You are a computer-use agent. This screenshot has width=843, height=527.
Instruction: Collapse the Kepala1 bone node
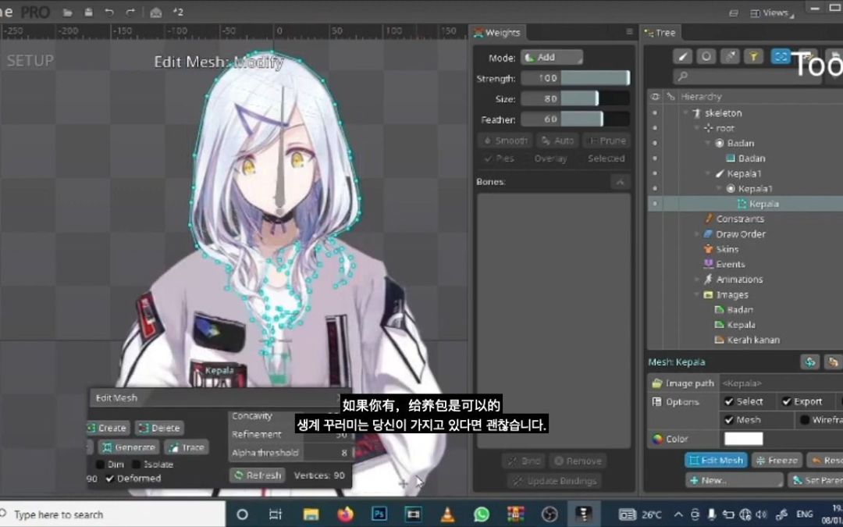(x=708, y=173)
